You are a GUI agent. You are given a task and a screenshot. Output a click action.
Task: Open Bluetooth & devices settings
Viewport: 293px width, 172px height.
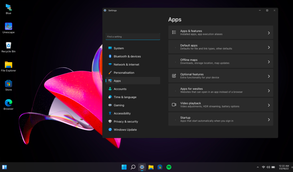click(133, 56)
